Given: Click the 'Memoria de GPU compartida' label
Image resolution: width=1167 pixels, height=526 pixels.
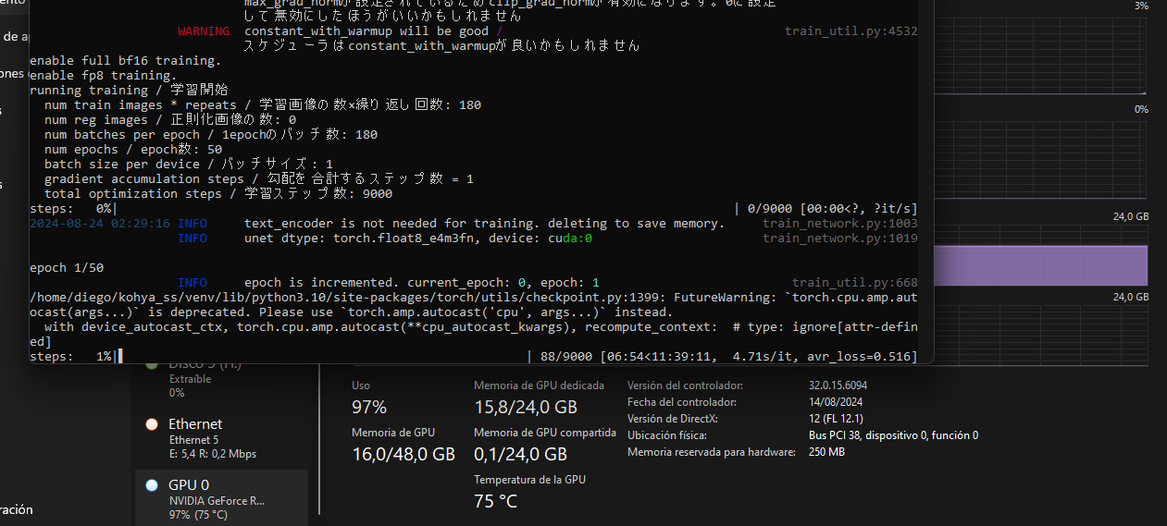Looking at the screenshot, I should point(545,433).
